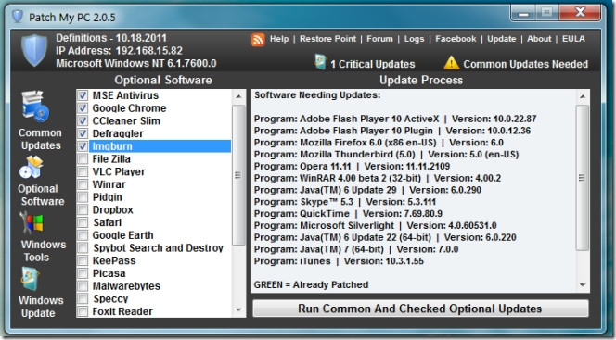
Task: Click the critical updates icon
Action: click(321, 62)
